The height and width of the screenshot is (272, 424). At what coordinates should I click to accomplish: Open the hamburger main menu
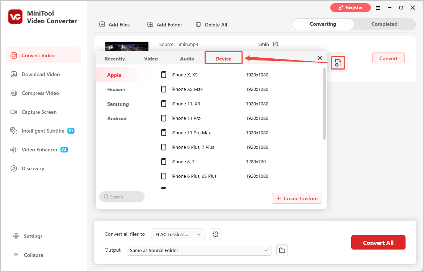pyautogui.click(x=378, y=8)
